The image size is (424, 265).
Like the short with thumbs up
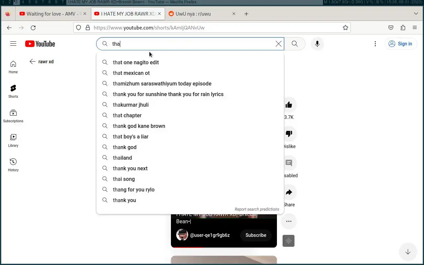(289, 105)
